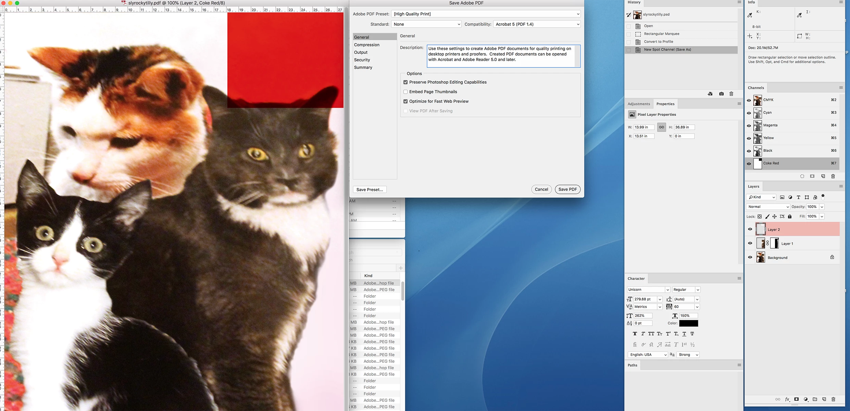The image size is (850, 411).
Task: Load channel as selection icon
Action: pyautogui.click(x=802, y=176)
